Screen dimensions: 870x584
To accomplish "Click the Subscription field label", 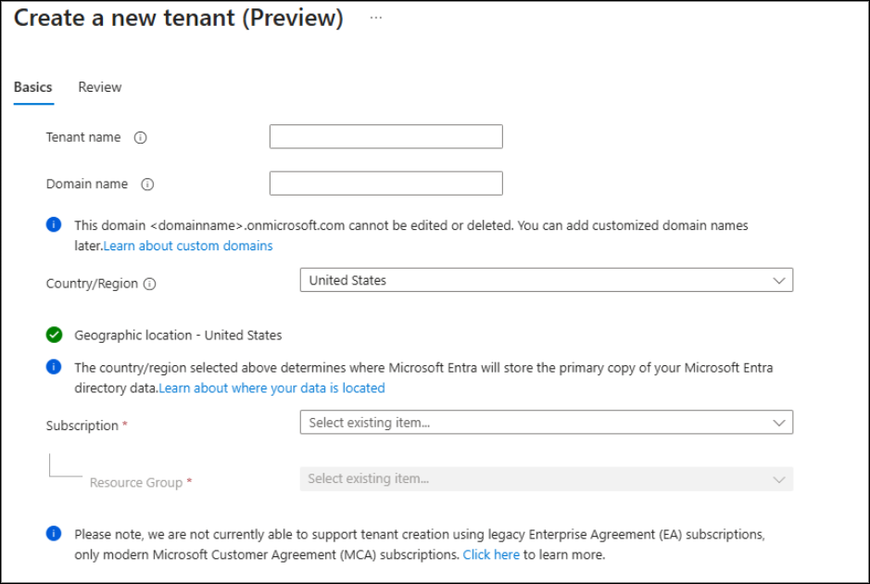I will coord(82,425).
